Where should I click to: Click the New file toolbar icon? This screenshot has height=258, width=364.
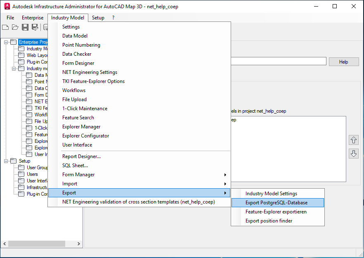(x=5, y=27)
